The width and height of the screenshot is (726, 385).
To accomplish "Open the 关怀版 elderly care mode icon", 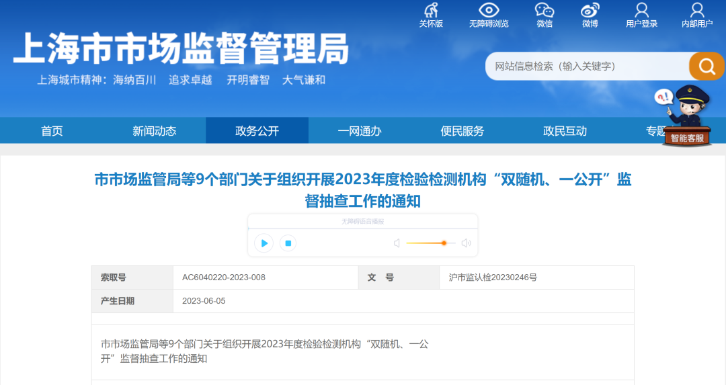I will pyautogui.click(x=431, y=11).
